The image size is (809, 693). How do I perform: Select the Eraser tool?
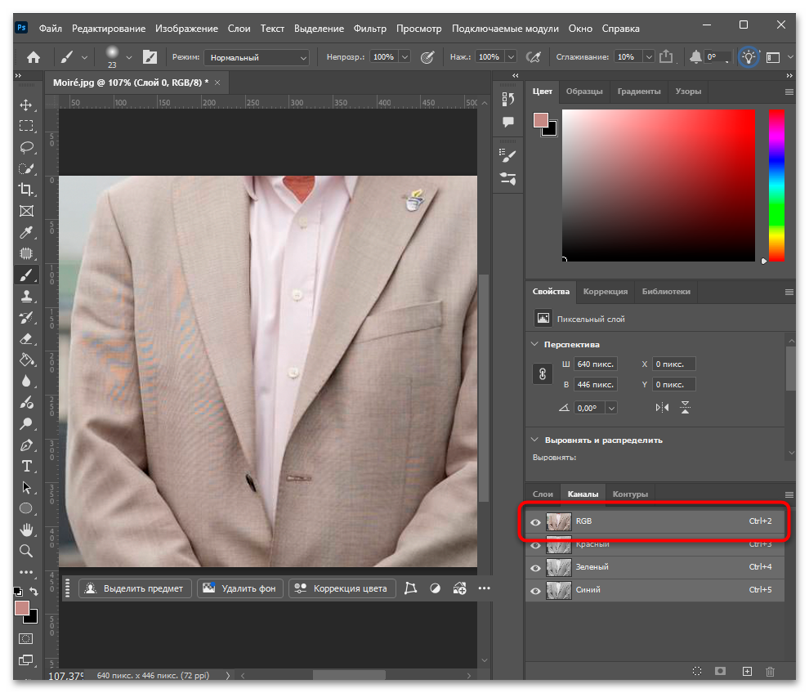pos(26,339)
